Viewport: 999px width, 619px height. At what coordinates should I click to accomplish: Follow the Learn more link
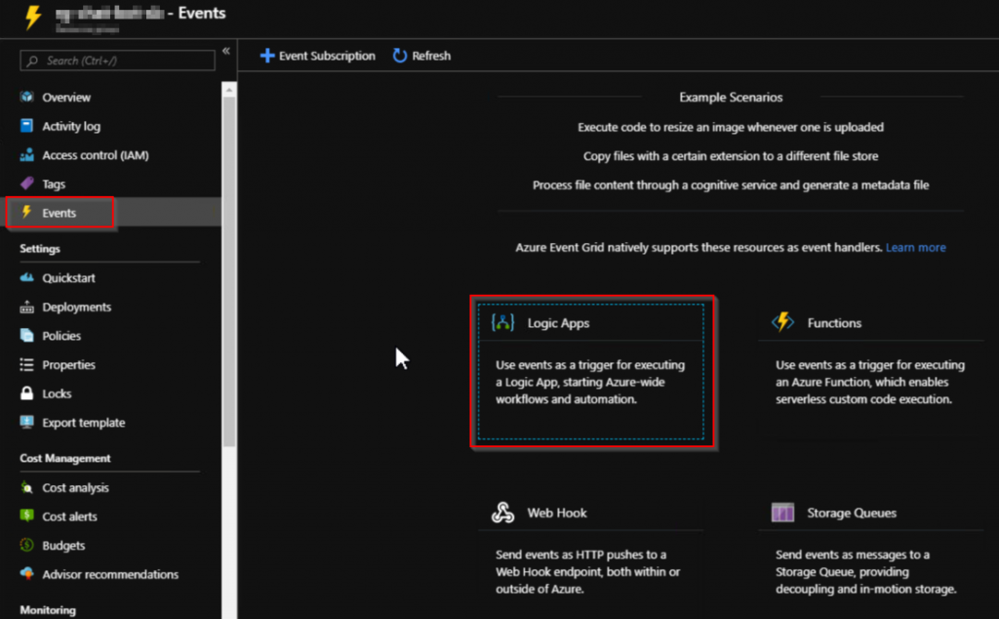tap(915, 247)
